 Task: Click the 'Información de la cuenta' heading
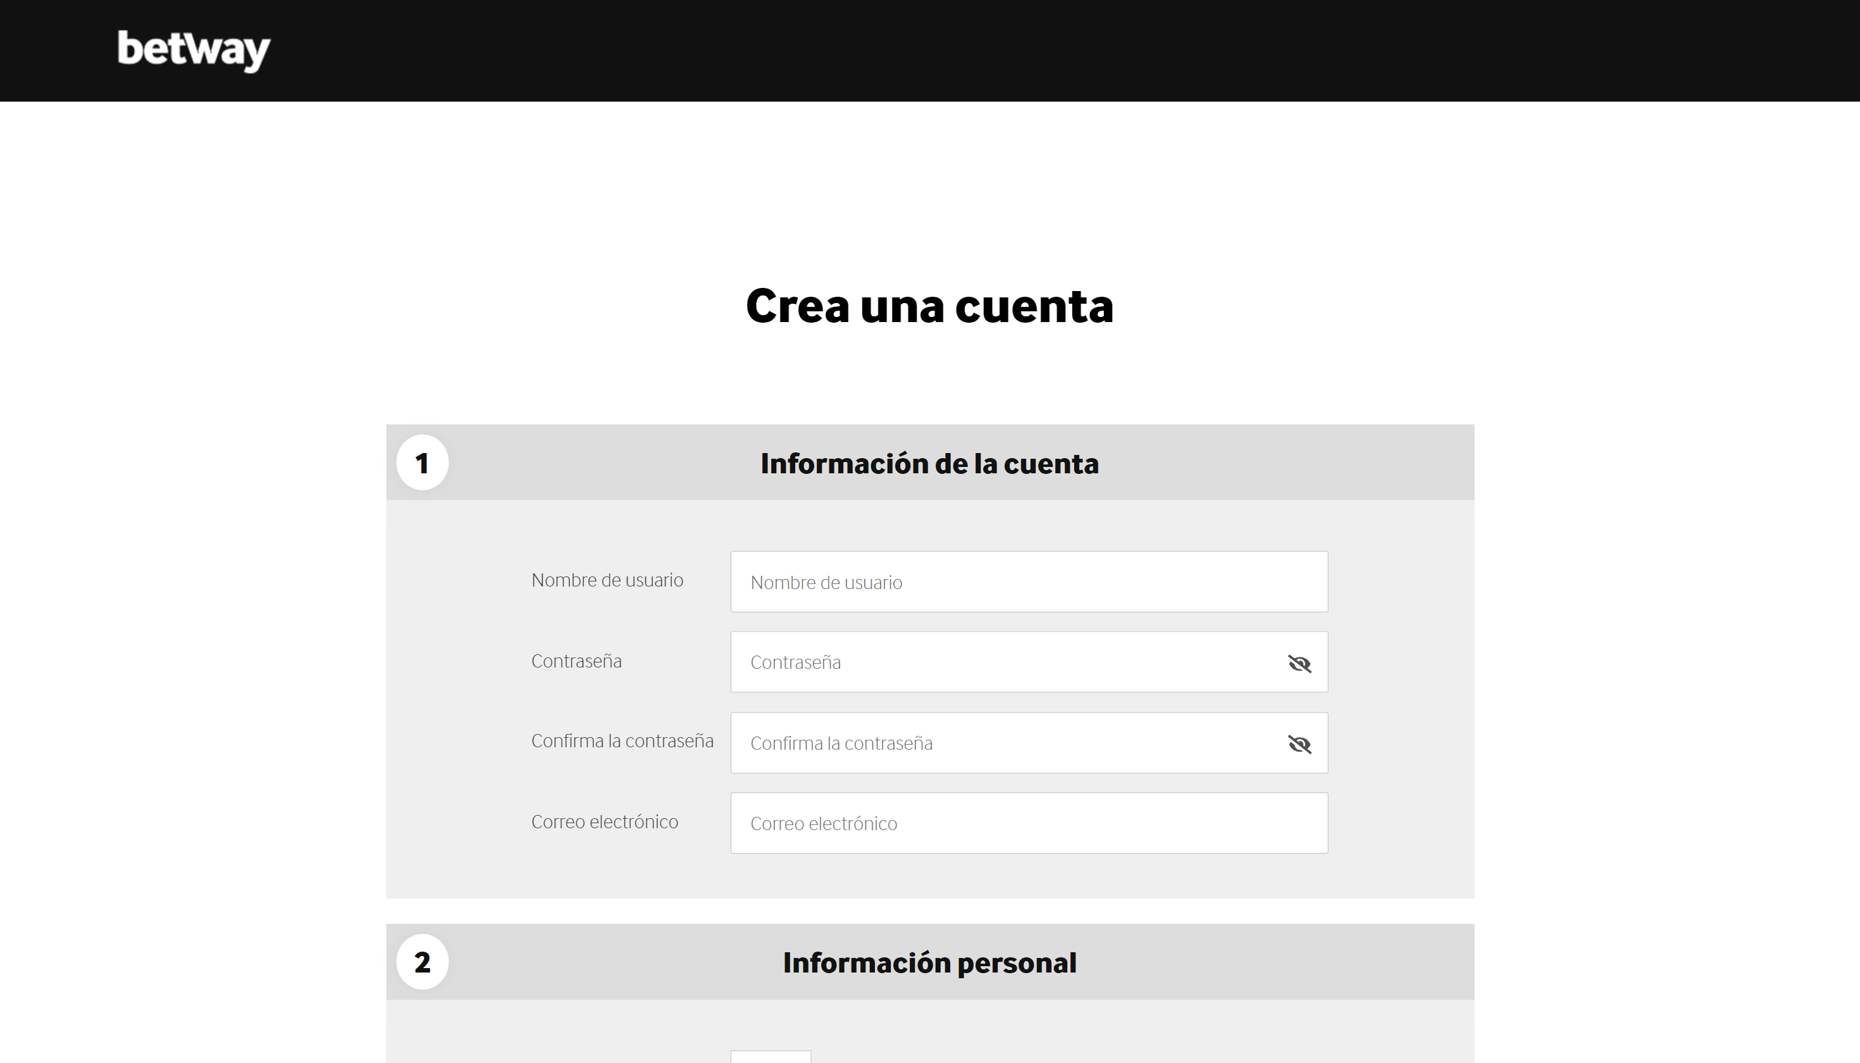tap(929, 463)
